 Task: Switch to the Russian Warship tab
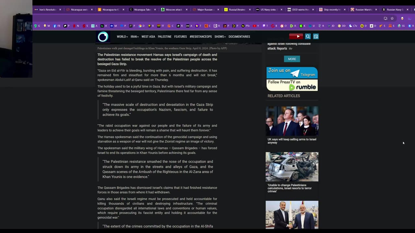363,10
